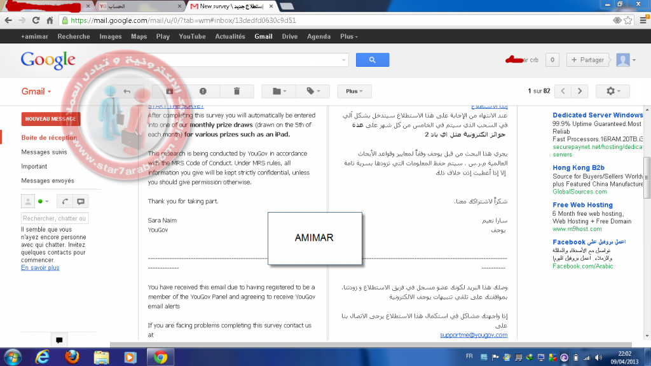Report spam with exclamation icon
The height and width of the screenshot is (366, 651).
coord(203,91)
